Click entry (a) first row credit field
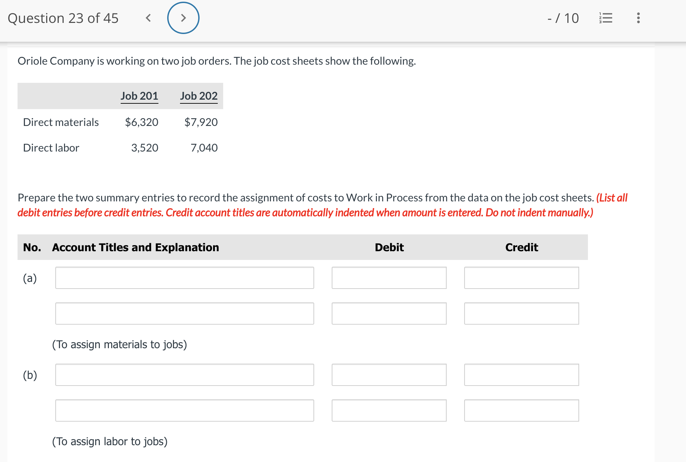 click(521, 278)
